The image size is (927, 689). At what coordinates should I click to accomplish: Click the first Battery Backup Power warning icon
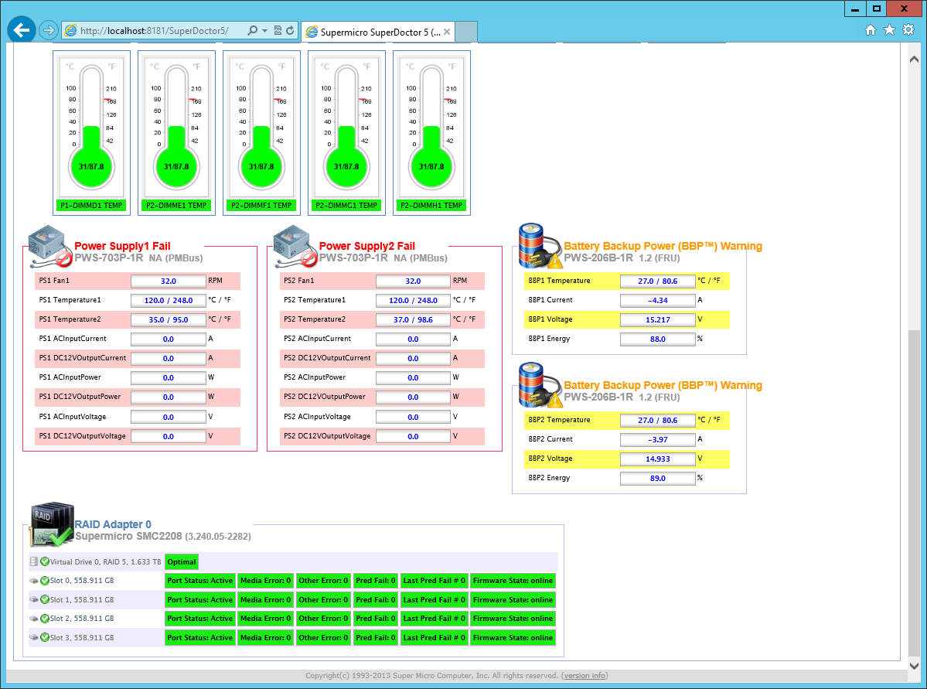tap(540, 246)
